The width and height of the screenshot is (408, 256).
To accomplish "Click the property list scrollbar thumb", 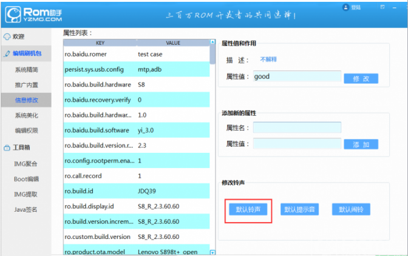I will [x=212, y=54].
